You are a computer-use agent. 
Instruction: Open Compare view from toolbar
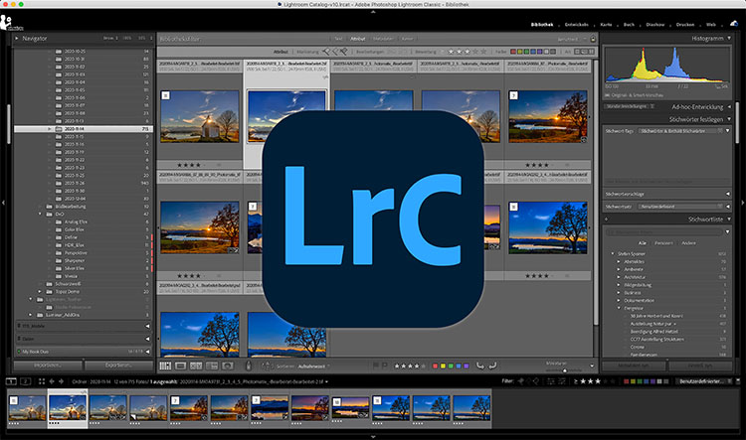[196, 366]
